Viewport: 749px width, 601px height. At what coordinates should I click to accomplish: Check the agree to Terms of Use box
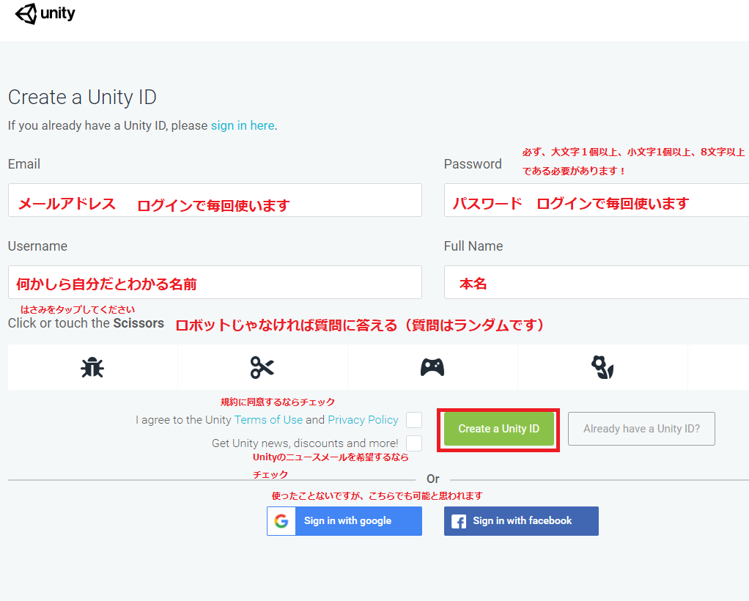point(414,420)
